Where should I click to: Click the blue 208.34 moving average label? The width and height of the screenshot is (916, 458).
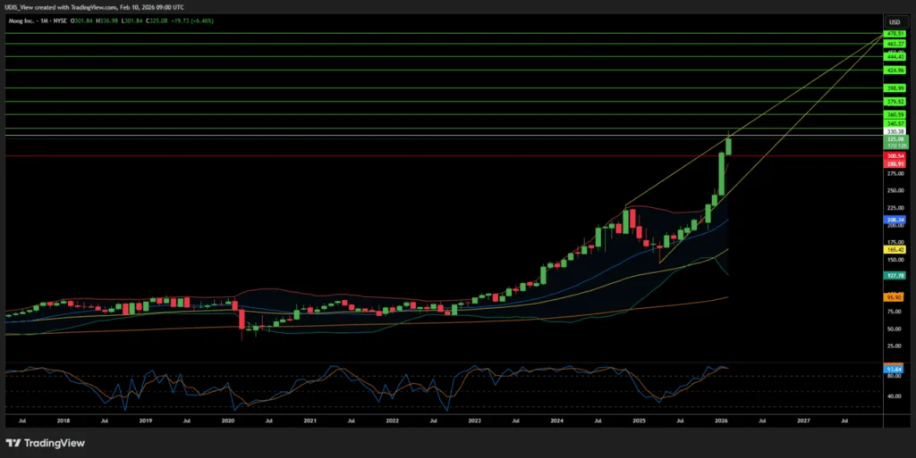895,221
